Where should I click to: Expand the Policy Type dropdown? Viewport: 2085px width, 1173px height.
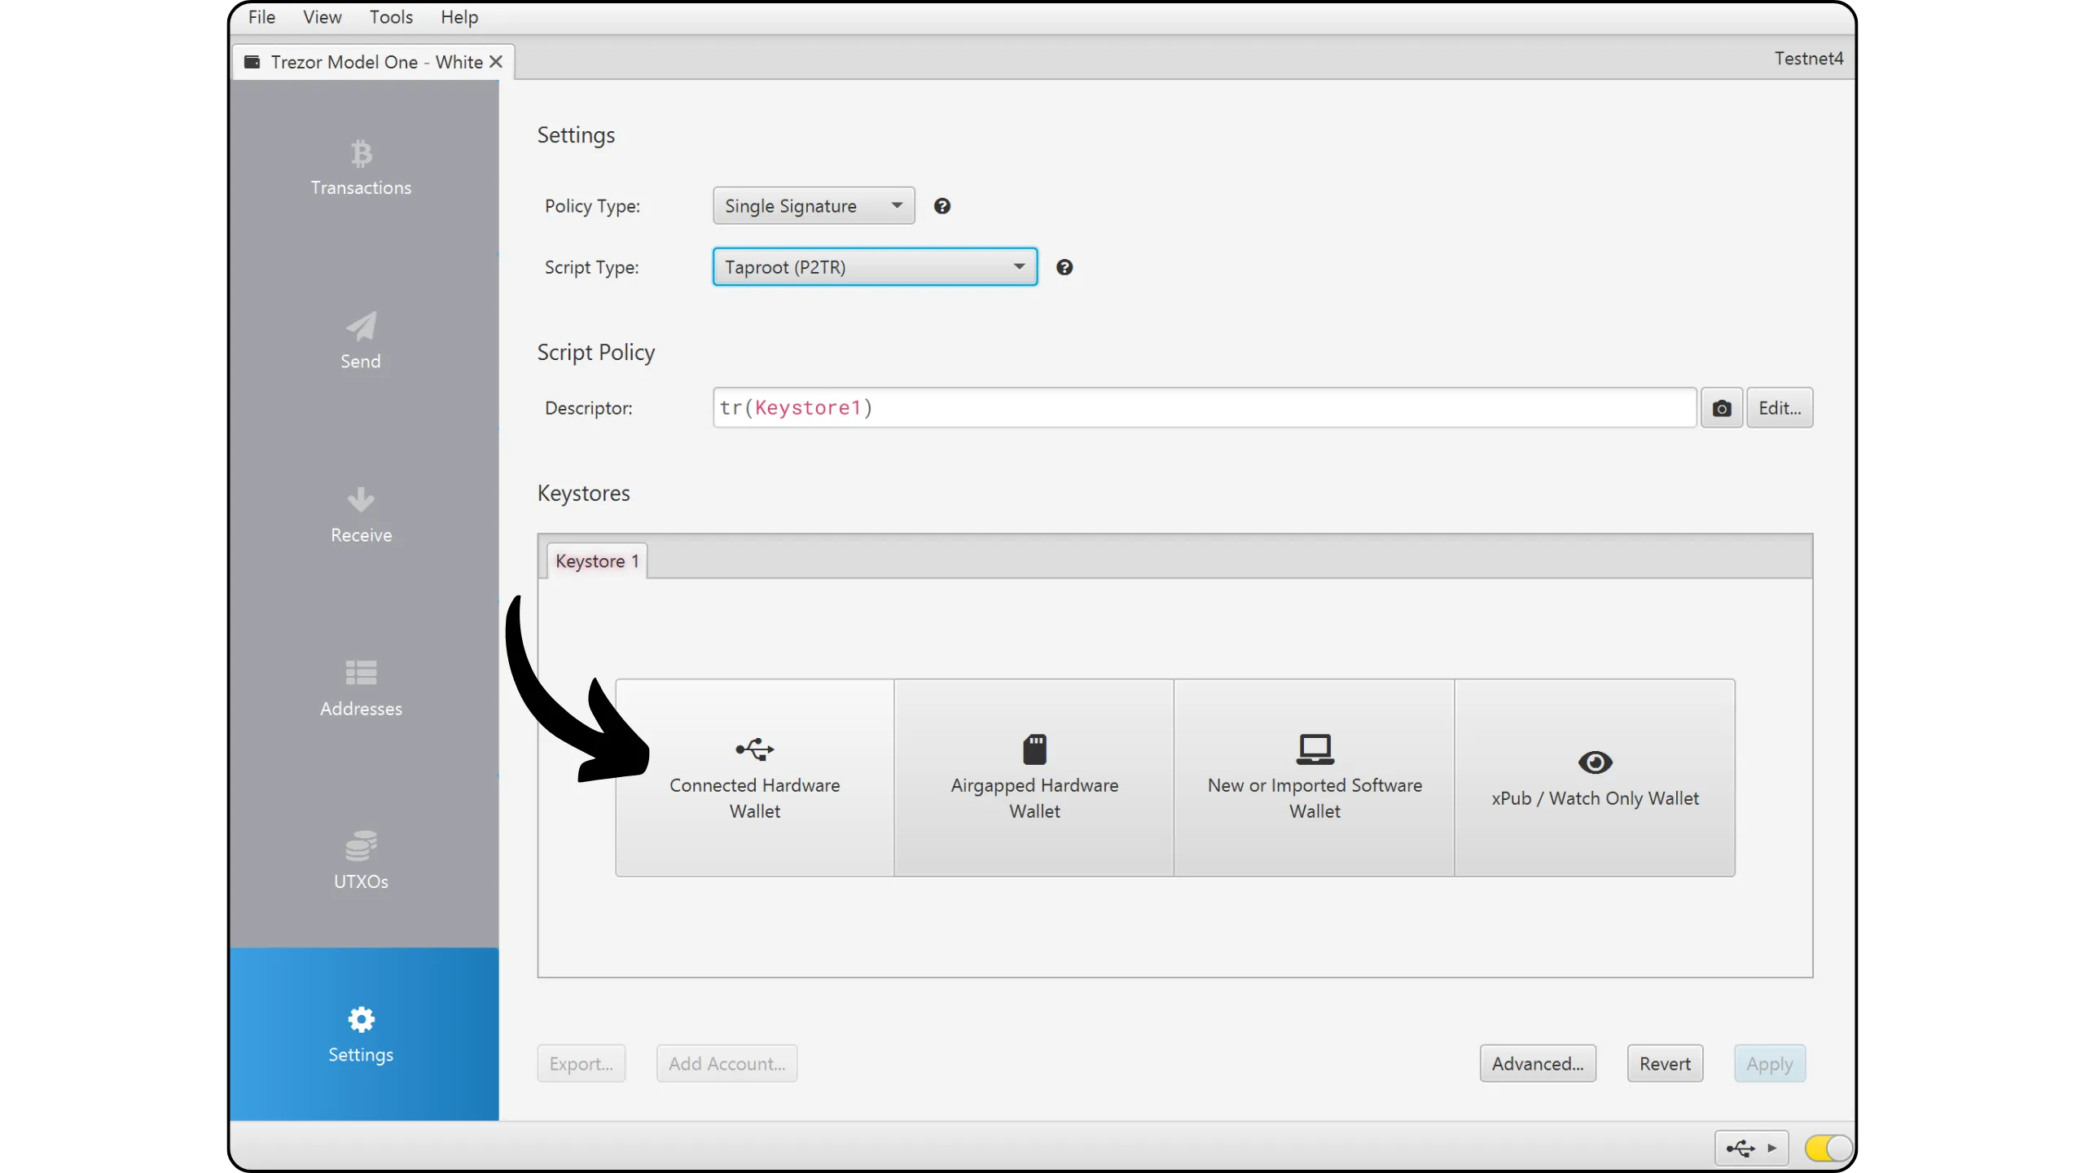(814, 206)
